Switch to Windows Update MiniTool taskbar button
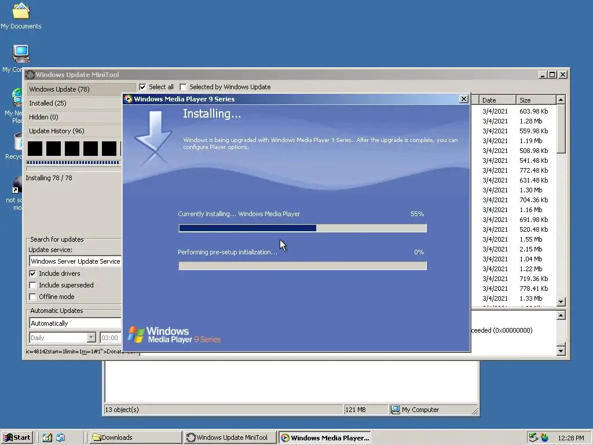The image size is (593, 445). (230, 437)
